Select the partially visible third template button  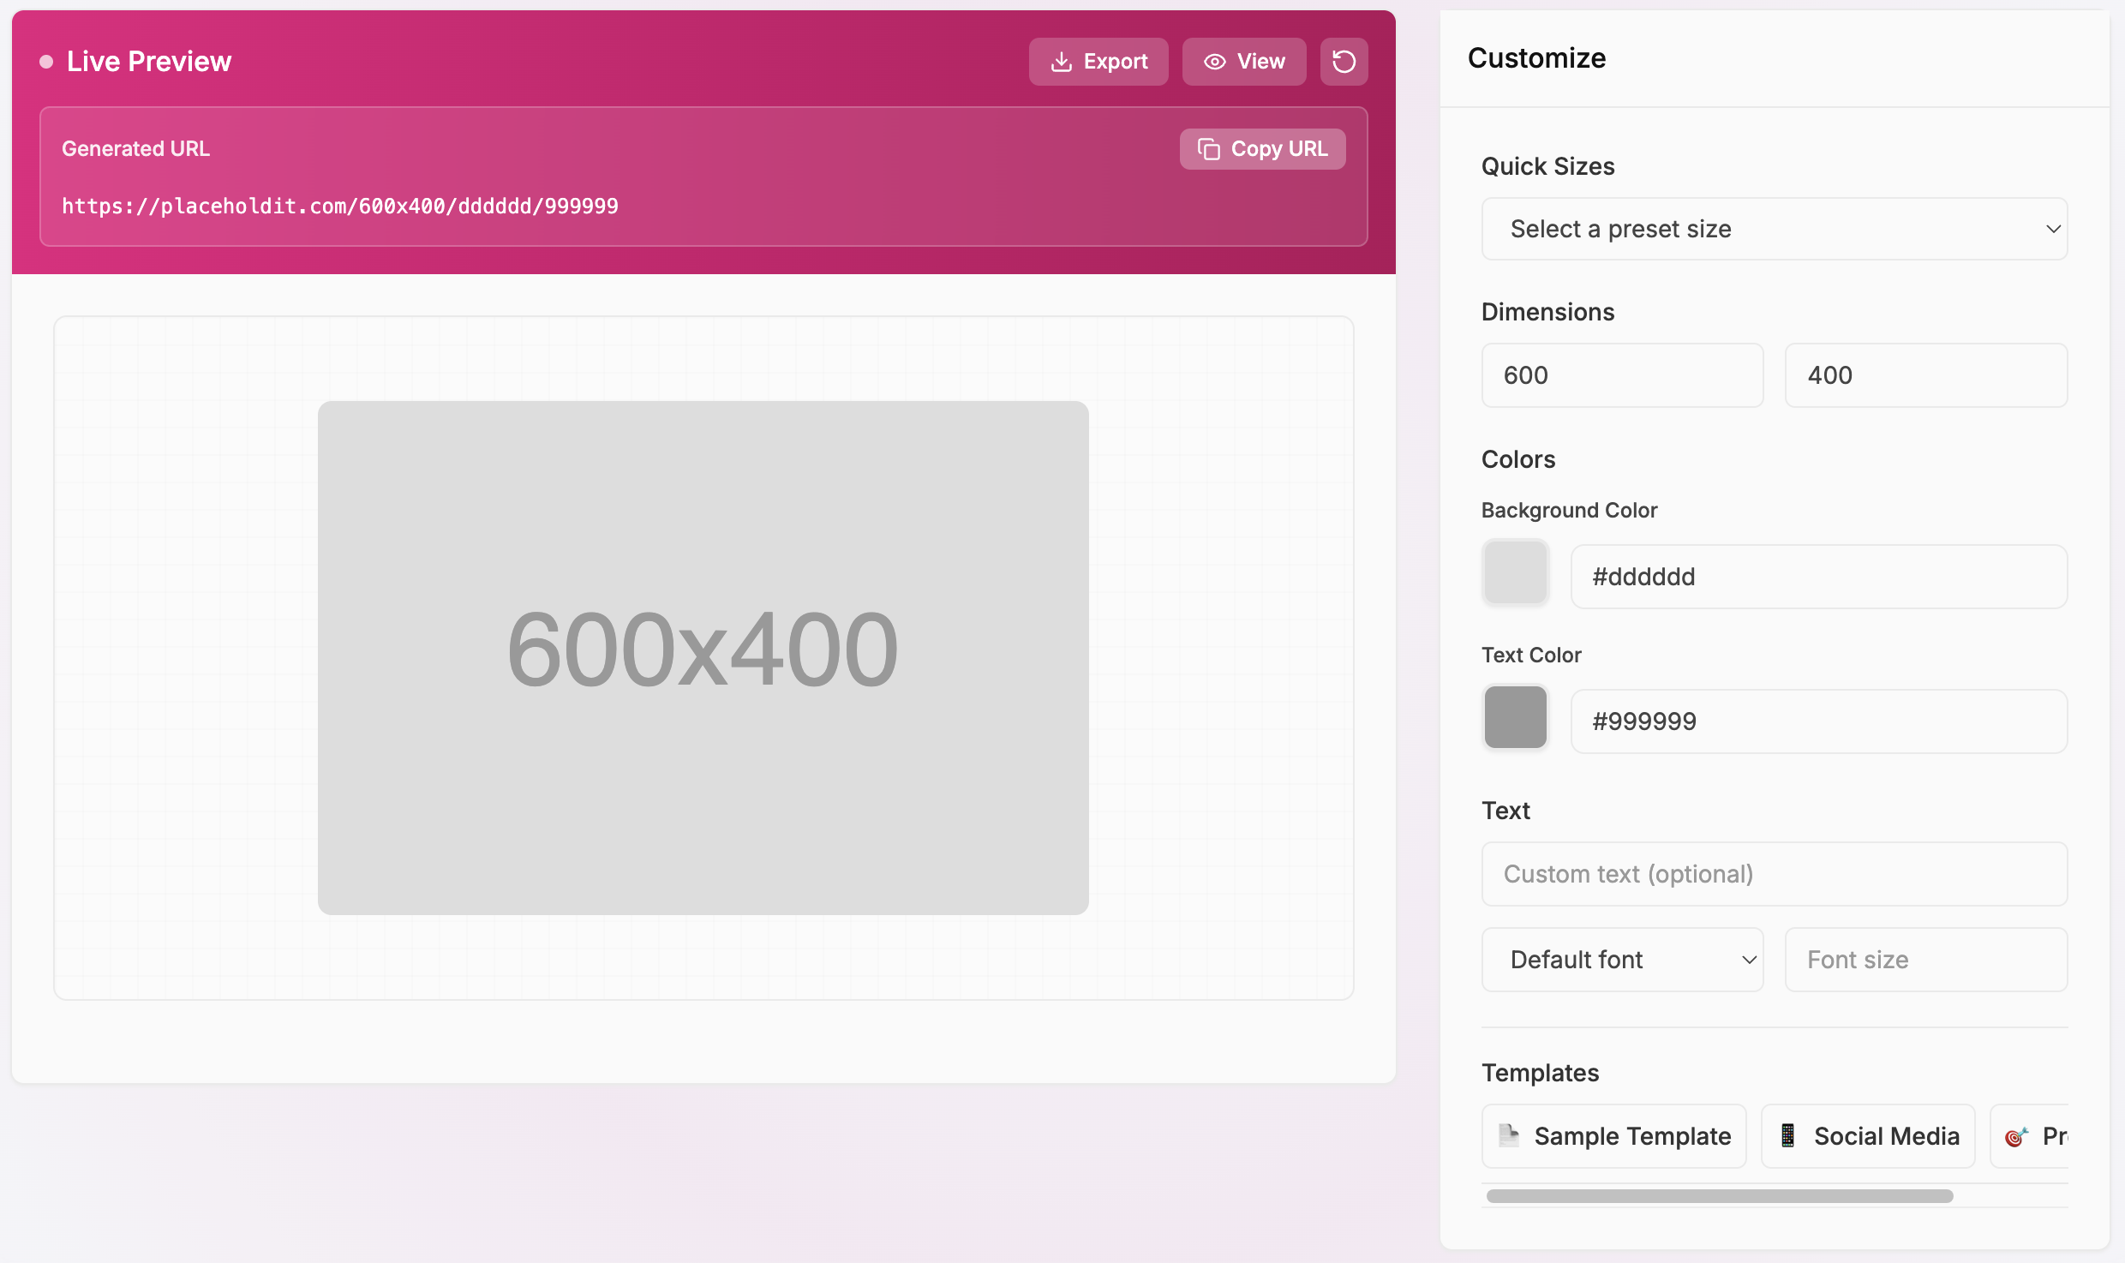pyautogui.click(x=2029, y=1136)
